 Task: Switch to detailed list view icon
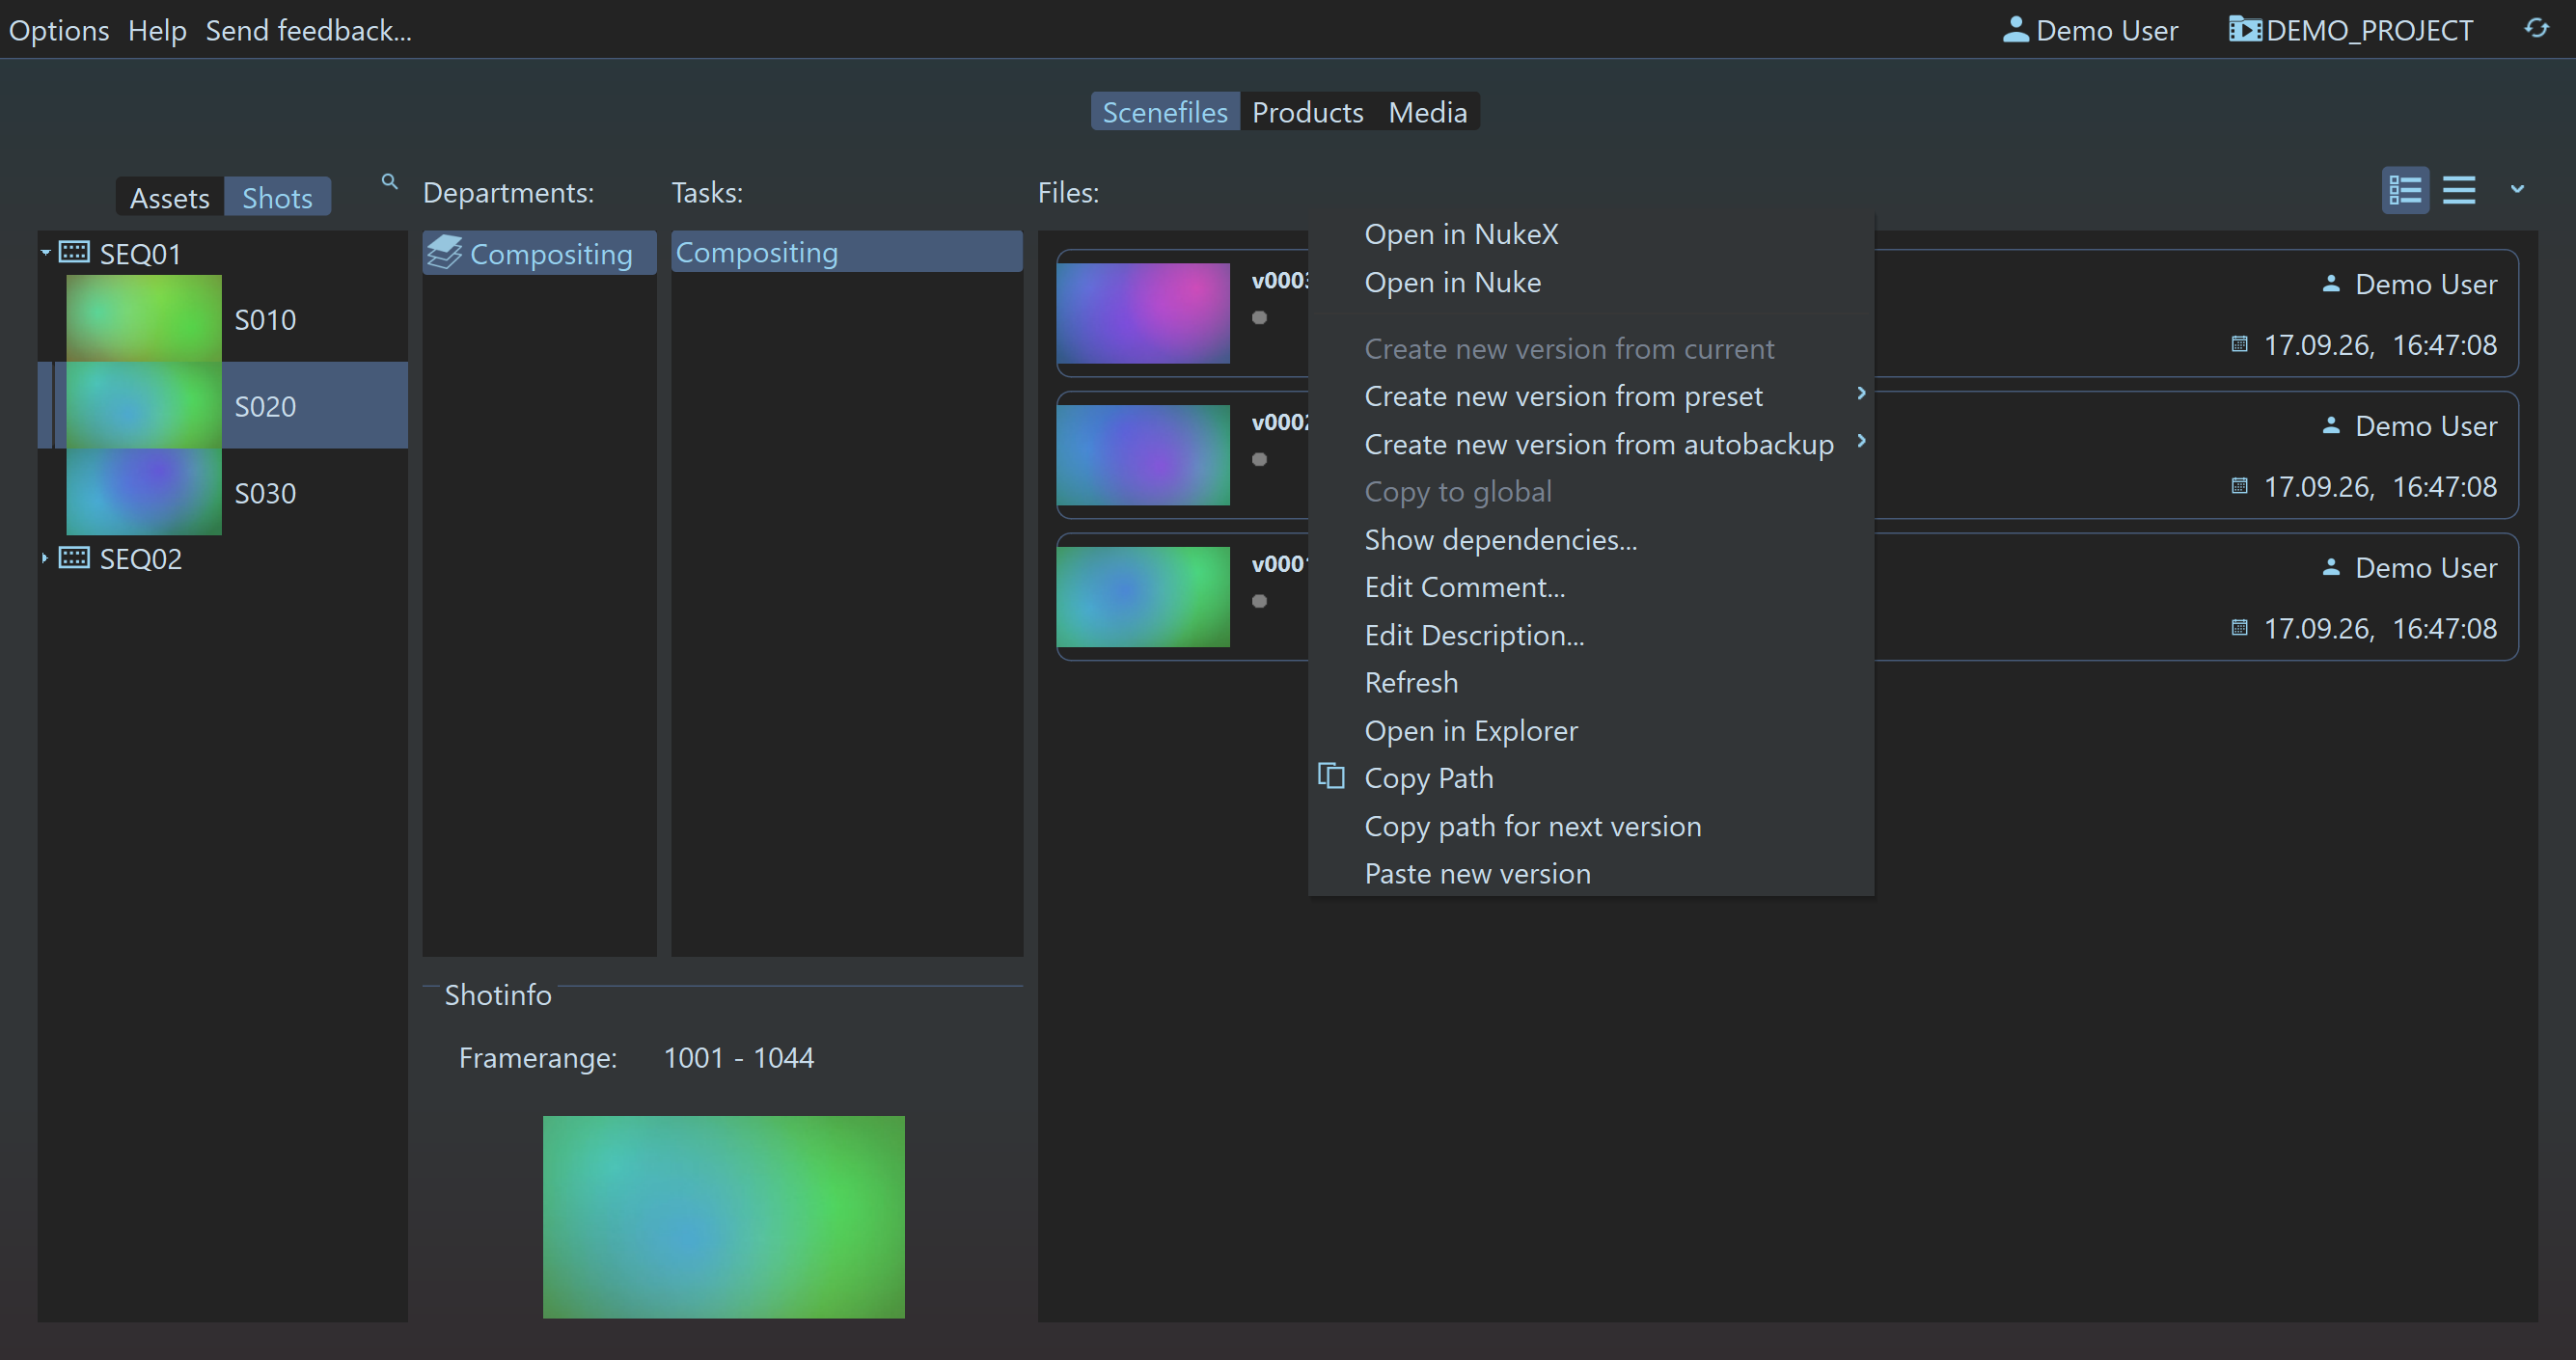pyautogui.click(x=2405, y=189)
